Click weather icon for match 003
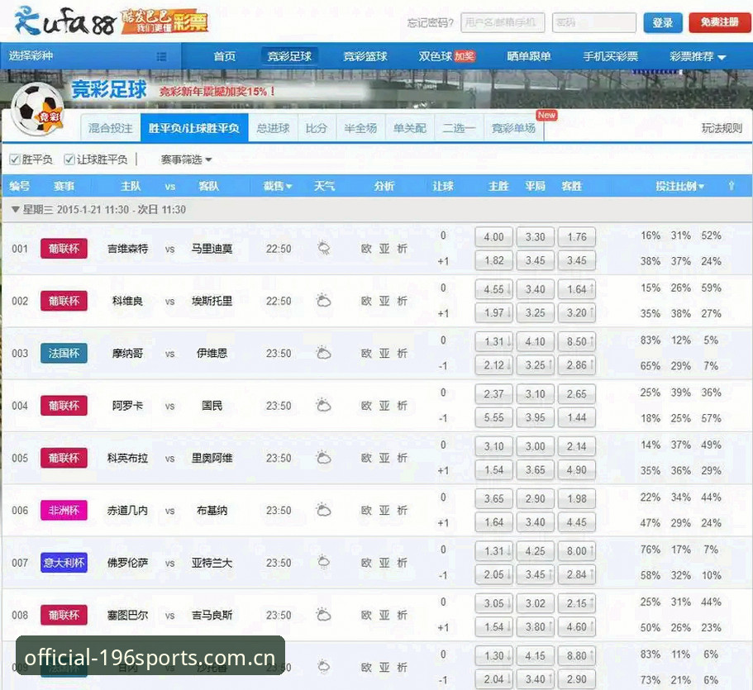Screen dimensions: 753x690 [x=324, y=353]
